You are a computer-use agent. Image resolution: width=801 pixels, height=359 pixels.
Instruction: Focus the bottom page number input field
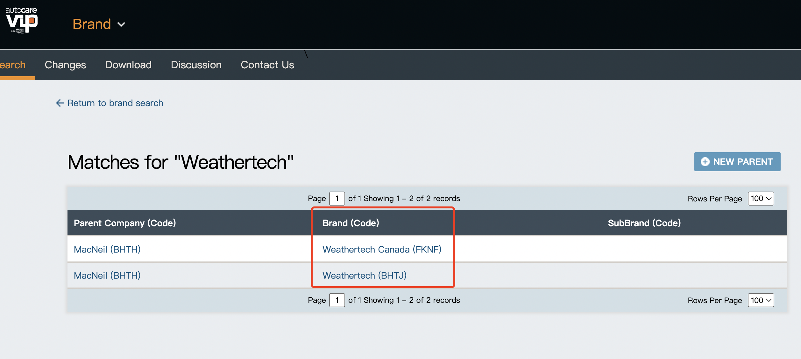(337, 300)
